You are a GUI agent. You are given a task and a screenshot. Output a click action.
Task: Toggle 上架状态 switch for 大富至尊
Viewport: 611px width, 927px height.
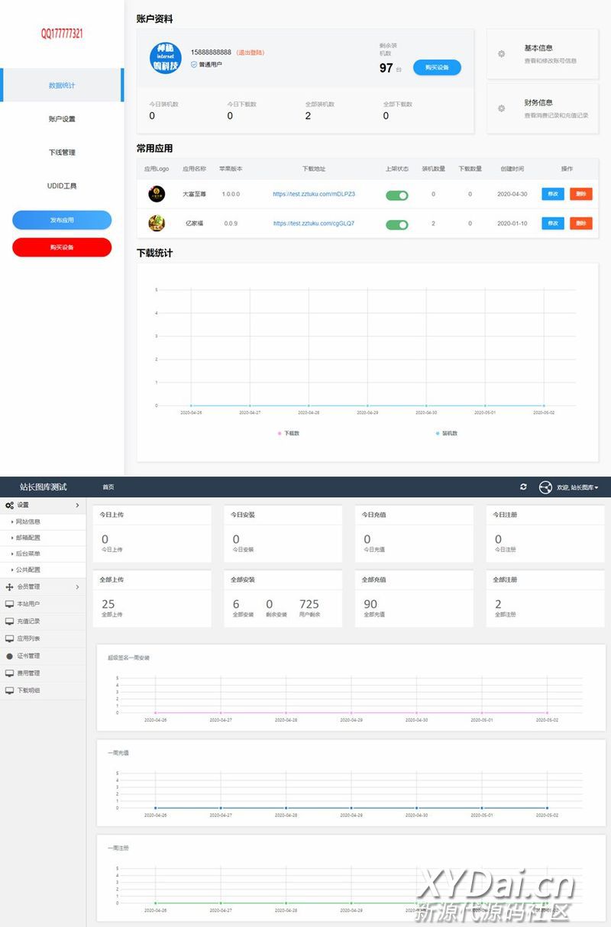tap(397, 195)
